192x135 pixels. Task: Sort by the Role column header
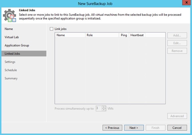(102, 35)
